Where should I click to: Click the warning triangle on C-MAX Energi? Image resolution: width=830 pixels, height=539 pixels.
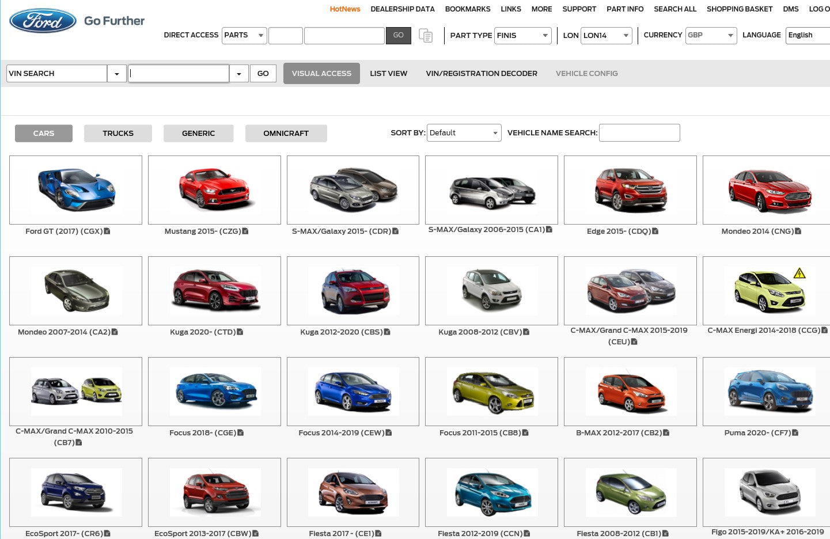[x=799, y=273]
